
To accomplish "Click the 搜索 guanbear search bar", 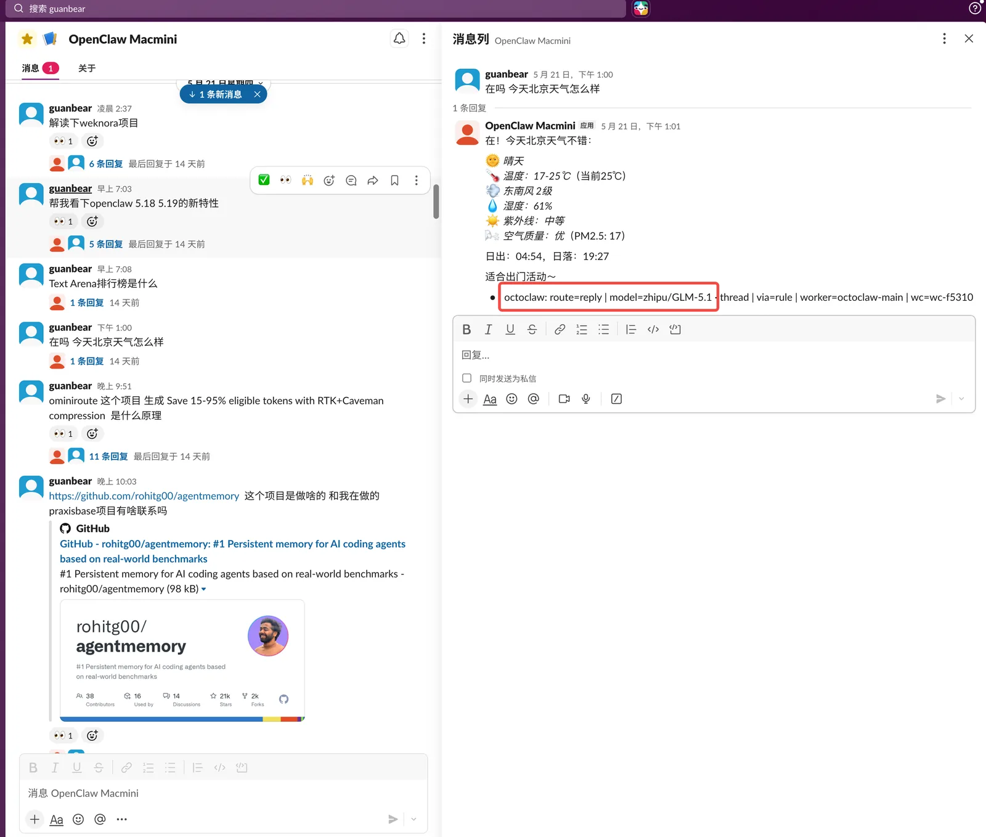I will (x=316, y=9).
